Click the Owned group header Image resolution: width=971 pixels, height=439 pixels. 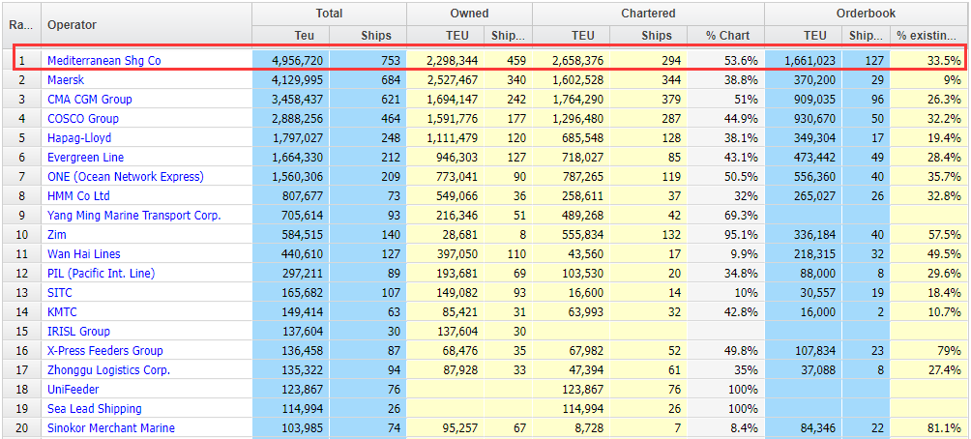[x=469, y=14]
